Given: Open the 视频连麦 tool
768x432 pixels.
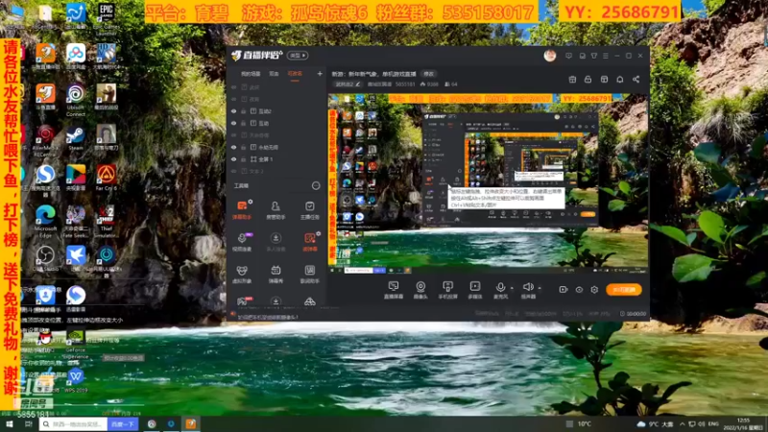Looking at the screenshot, I should pos(242,242).
